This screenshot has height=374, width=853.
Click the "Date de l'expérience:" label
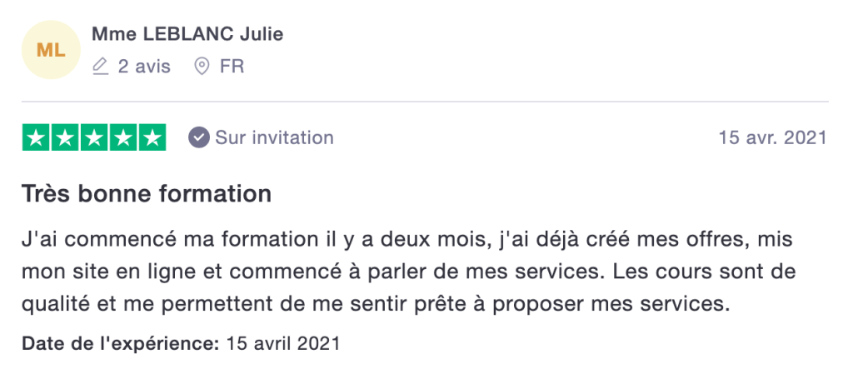[x=120, y=343]
